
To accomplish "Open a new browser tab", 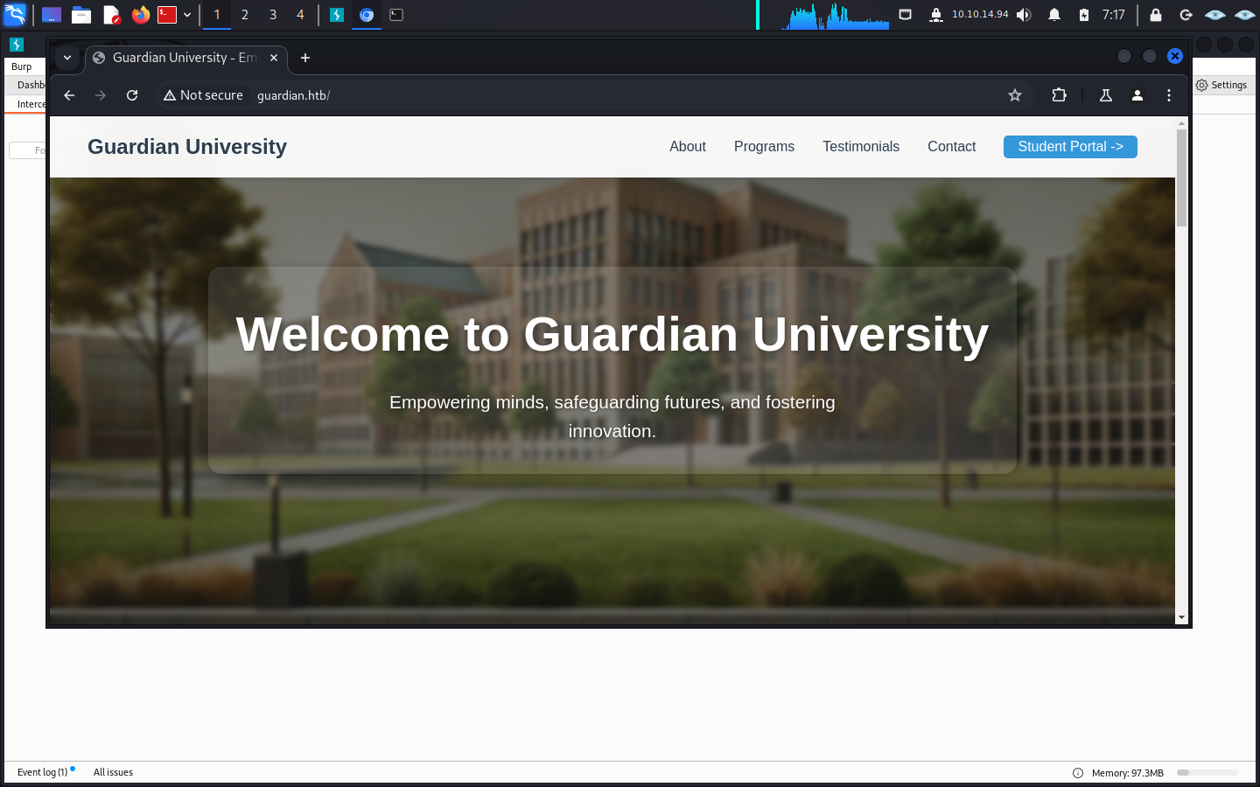I will pos(305,58).
